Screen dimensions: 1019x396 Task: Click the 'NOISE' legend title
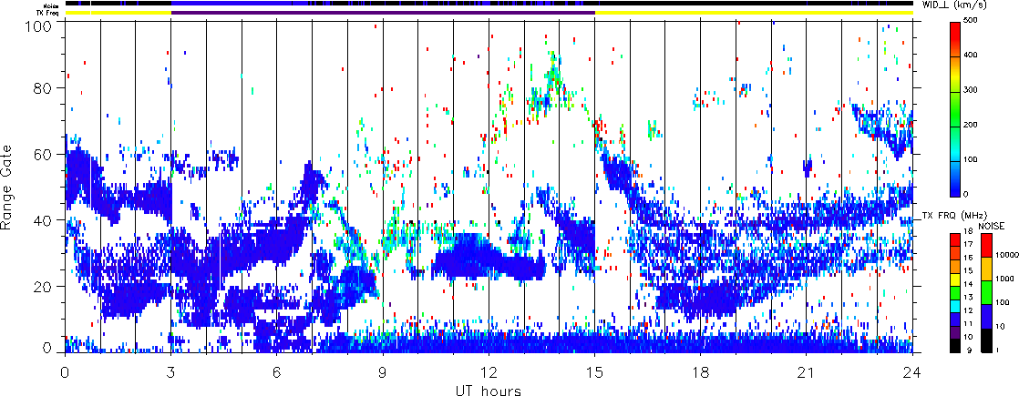[991, 226]
